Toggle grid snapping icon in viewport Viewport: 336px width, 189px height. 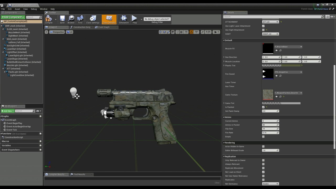click(x=181, y=32)
